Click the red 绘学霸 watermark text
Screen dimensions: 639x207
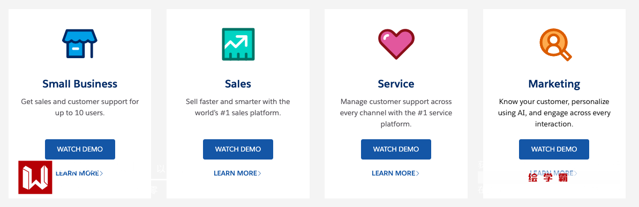click(x=548, y=177)
